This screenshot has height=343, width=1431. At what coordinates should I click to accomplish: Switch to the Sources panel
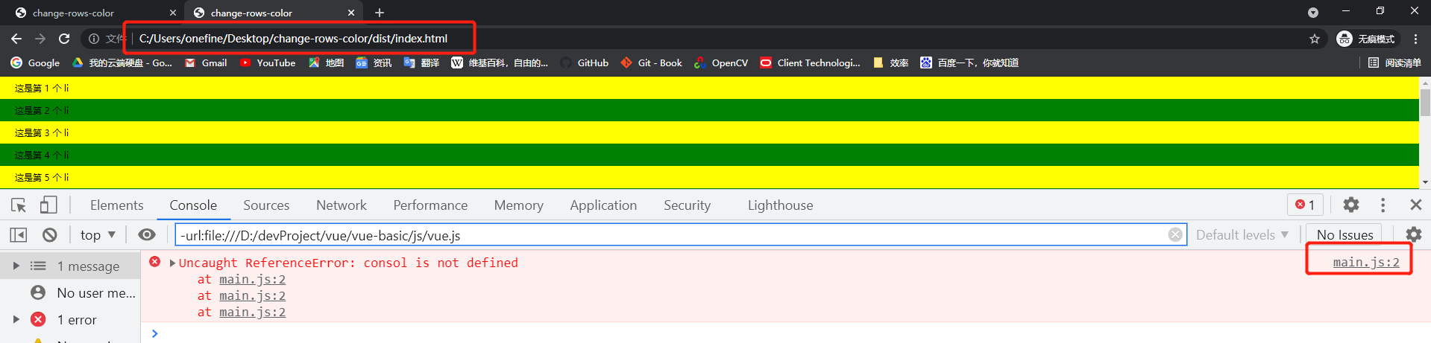coord(266,205)
